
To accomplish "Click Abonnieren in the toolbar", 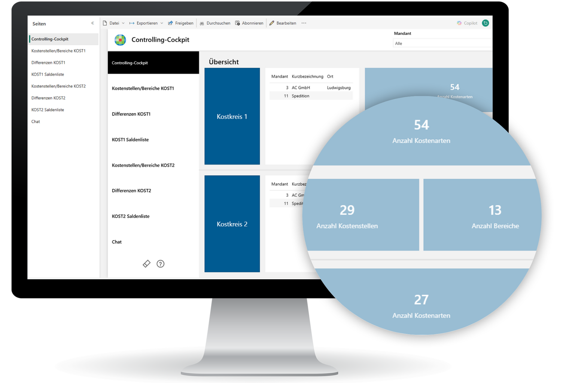I will [x=249, y=23].
